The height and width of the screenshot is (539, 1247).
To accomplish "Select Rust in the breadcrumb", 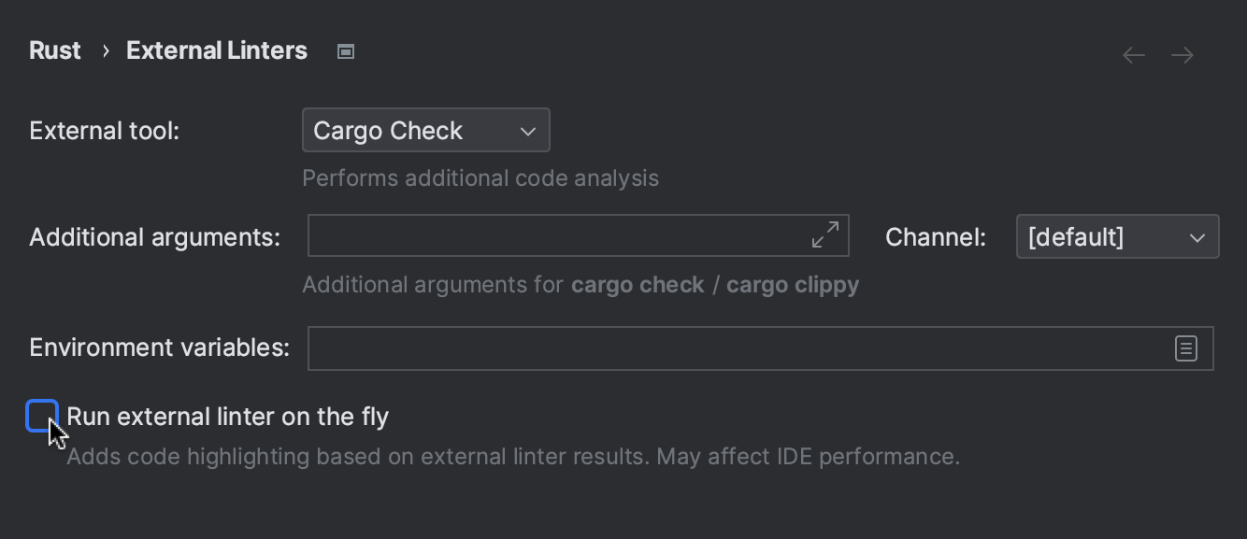I will point(54,50).
